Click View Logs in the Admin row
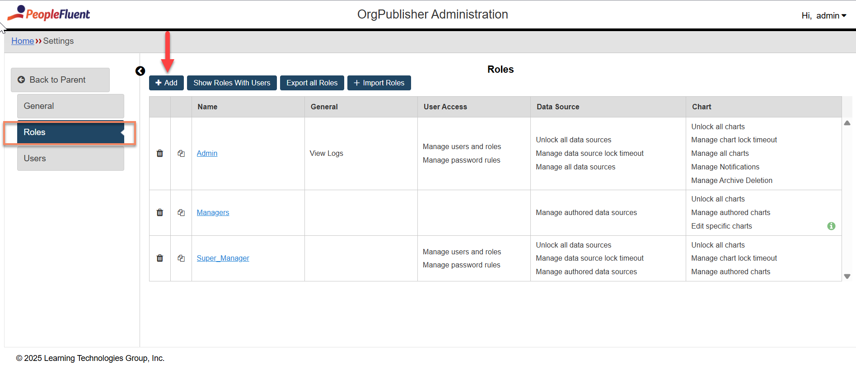The height and width of the screenshot is (365, 856). pos(326,153)
